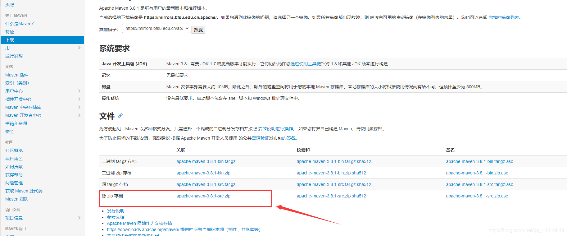
Task: Click the 二进制 tar.gz 存档 row label
Action: 119,161
